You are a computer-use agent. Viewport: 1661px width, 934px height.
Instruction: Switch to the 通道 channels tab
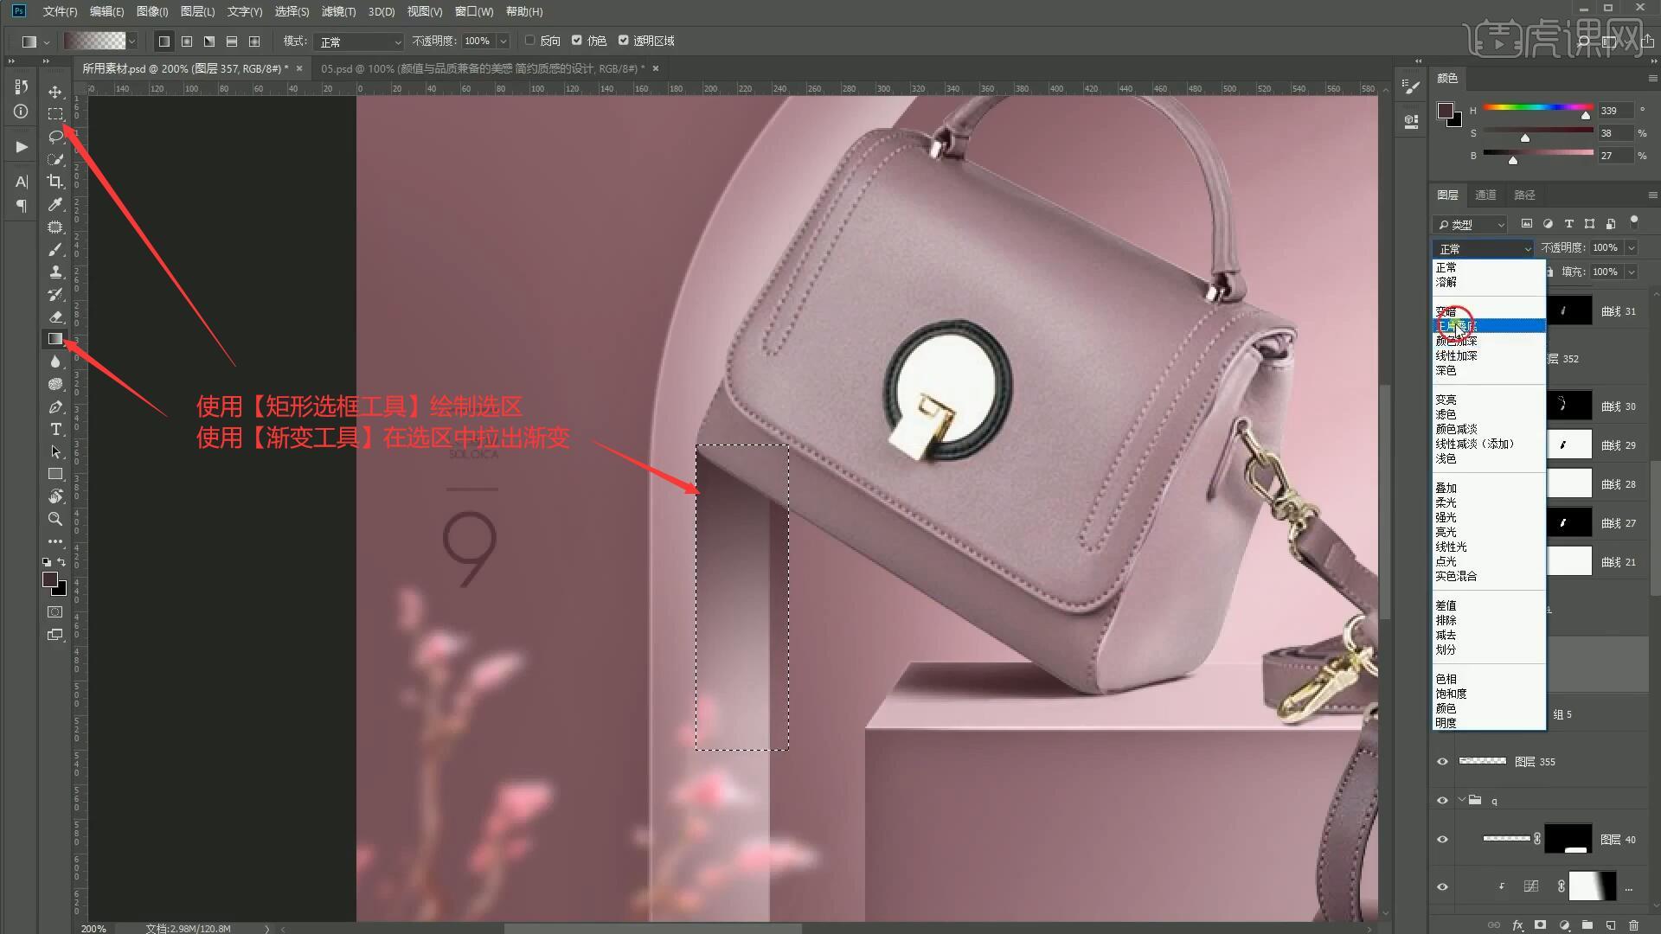pos(1485,195)
